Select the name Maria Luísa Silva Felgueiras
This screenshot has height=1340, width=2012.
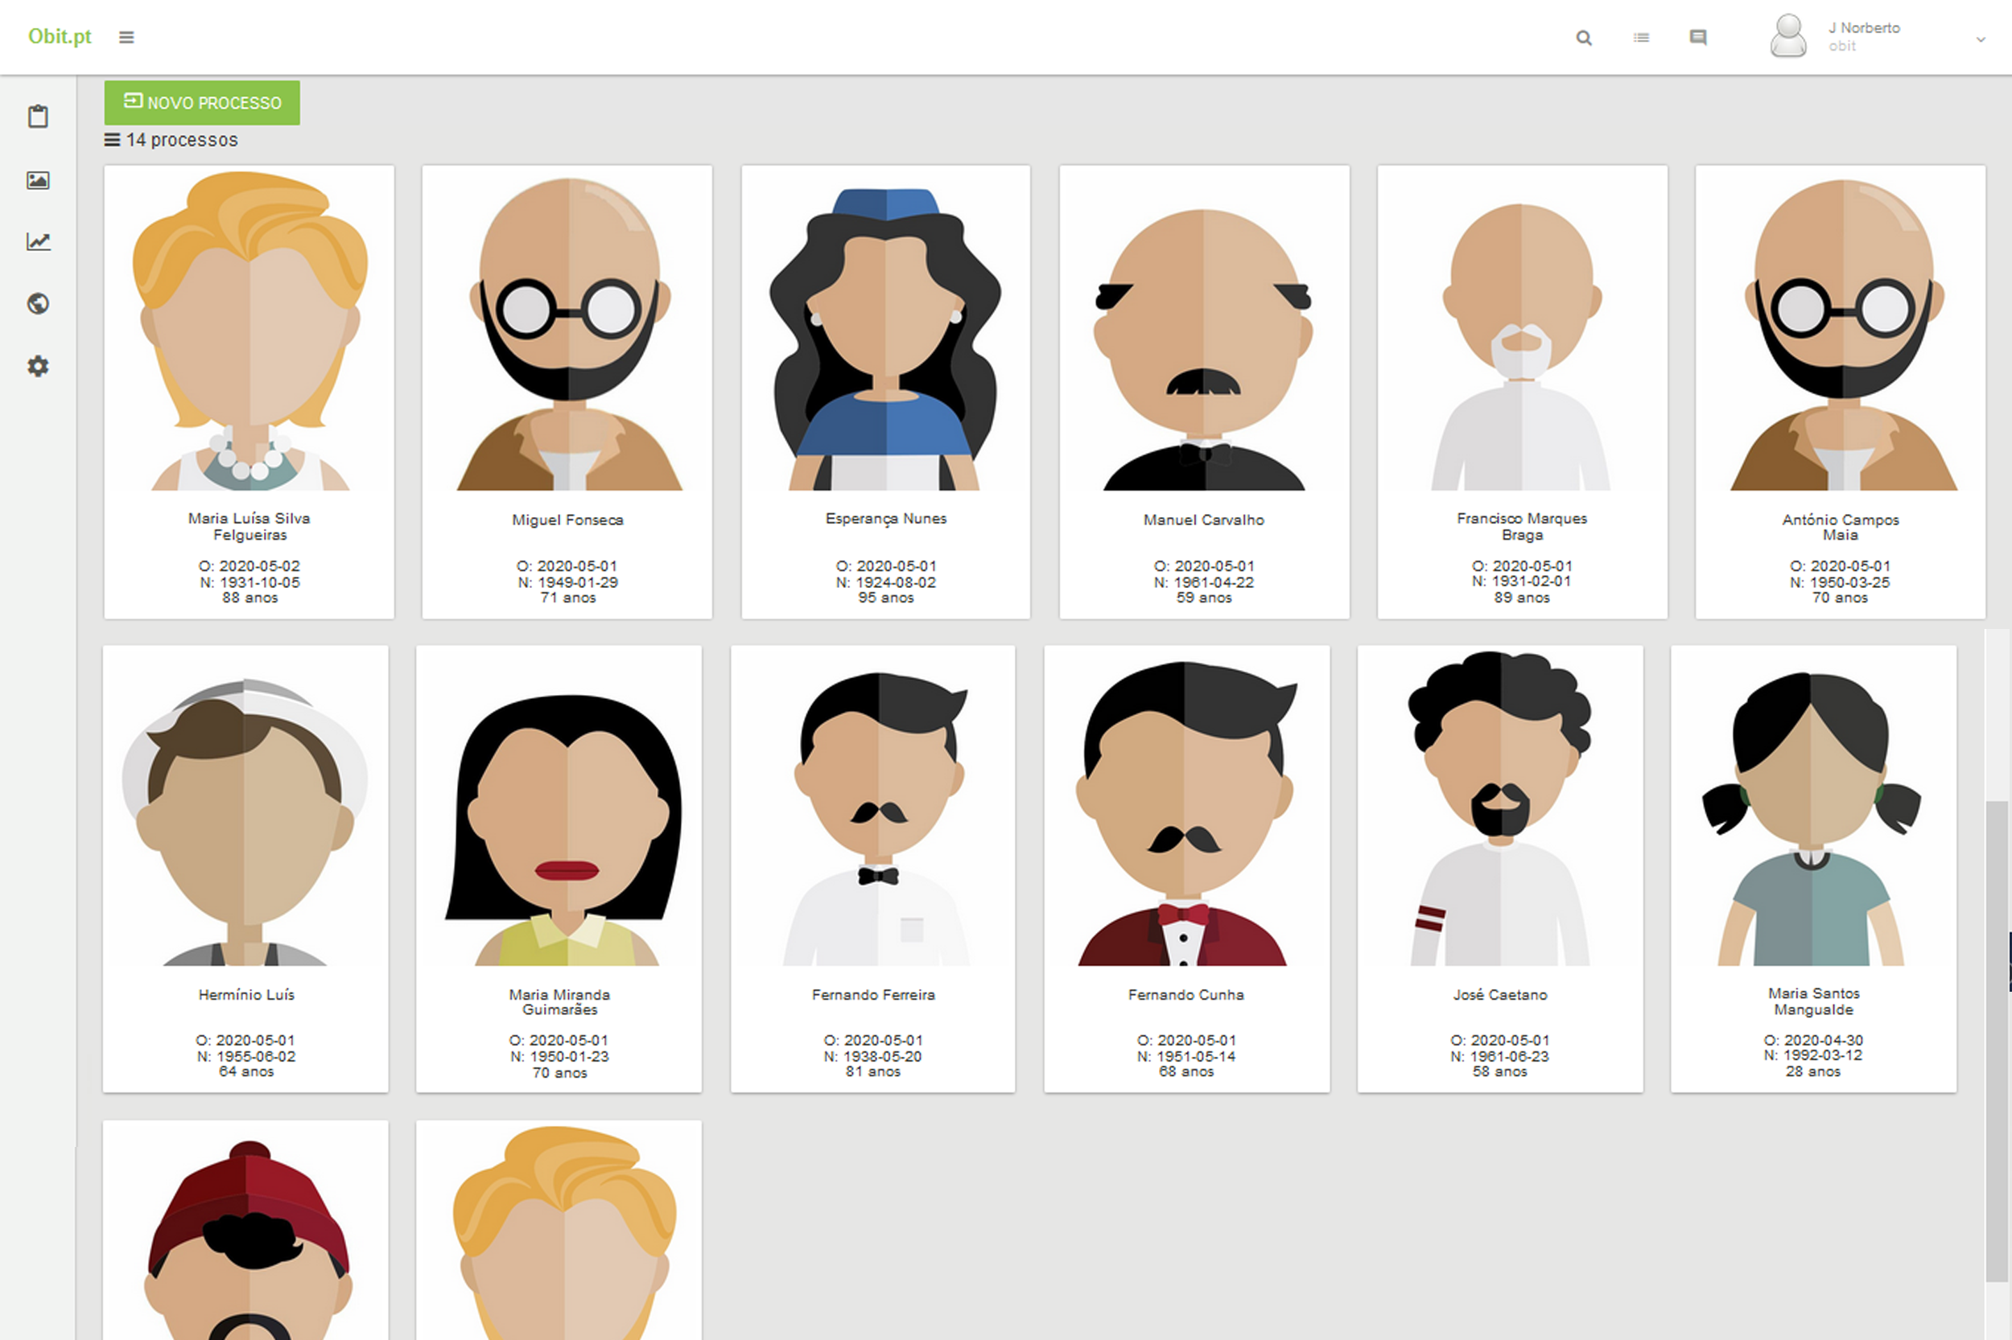pyautogui.click(x=249, y=526)
